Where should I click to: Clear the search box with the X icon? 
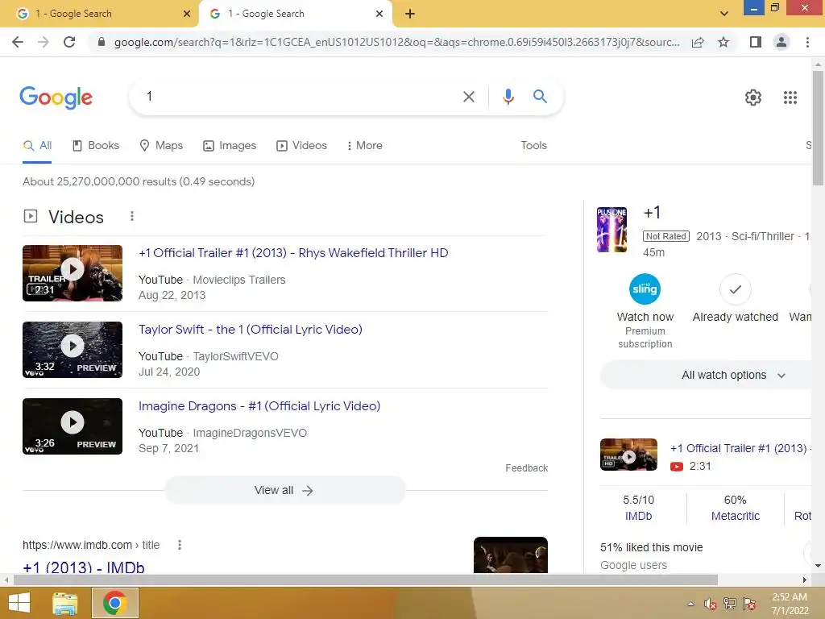coord(468,97)
